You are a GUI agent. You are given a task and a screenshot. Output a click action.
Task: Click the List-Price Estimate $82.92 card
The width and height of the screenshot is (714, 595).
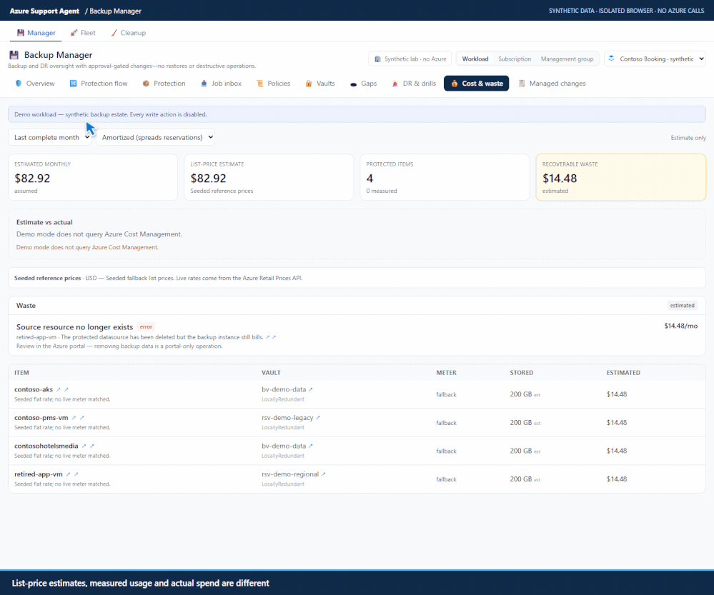[269, 177]
